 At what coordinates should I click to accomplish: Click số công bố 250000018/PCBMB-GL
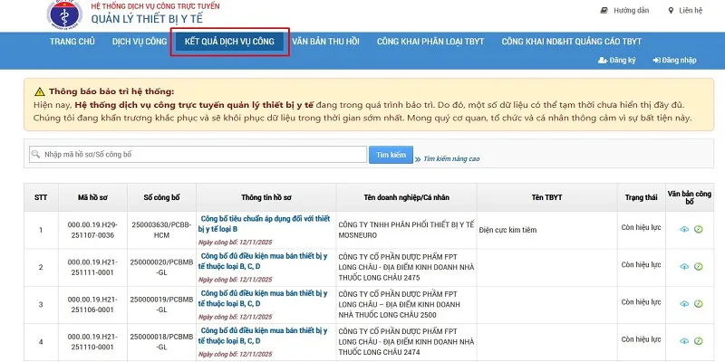coord(161,342)
